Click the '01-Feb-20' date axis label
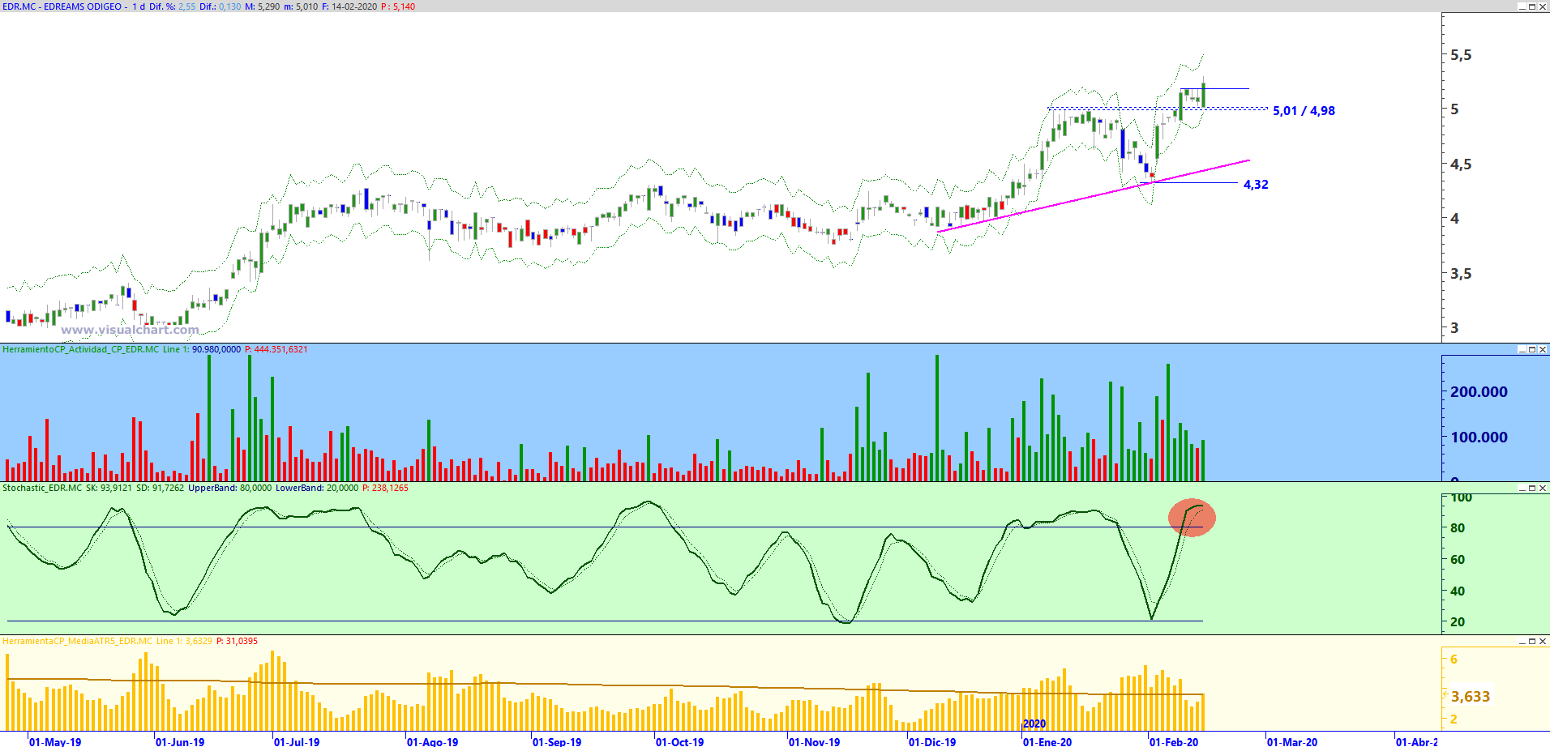The image size is (1550, 747). point(1174,741)
